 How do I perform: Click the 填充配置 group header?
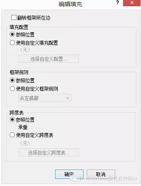(19, 27)
